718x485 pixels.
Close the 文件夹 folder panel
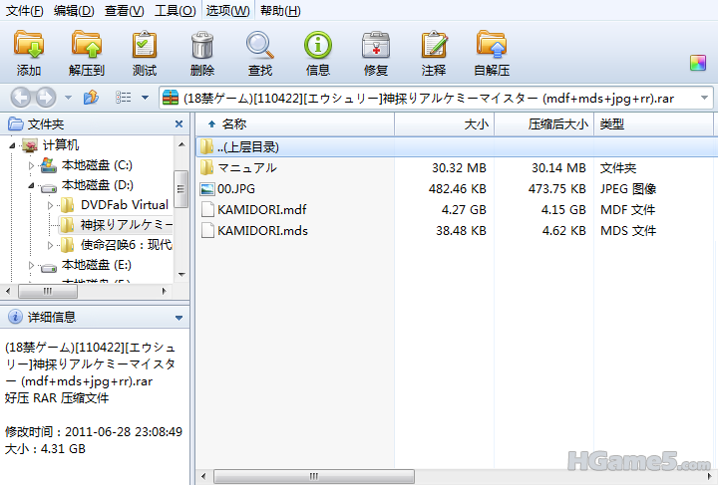click(179, 124)
